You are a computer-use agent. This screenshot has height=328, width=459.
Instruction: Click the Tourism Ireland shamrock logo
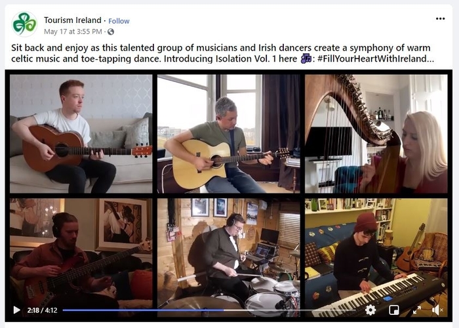click(x=25, y=24)
